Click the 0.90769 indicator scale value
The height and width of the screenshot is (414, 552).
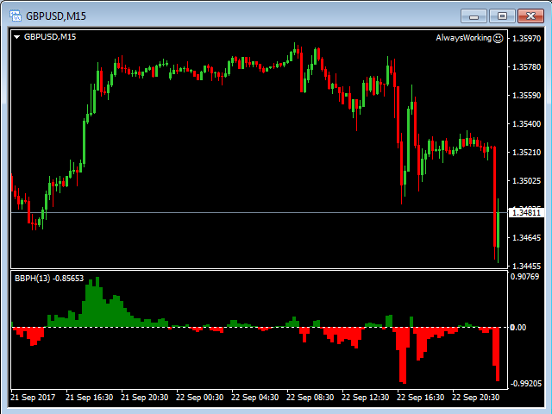pos(525,277)
